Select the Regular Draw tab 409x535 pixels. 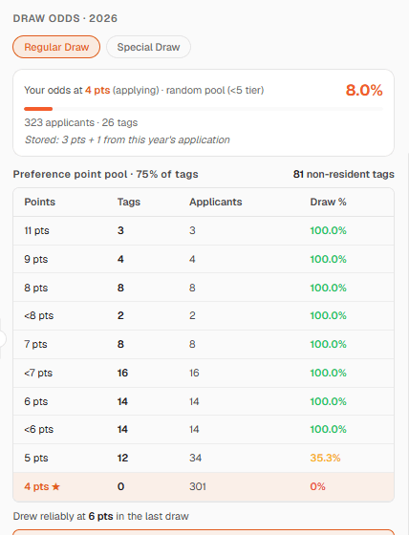pyautogui.click(x=56, y=47)
